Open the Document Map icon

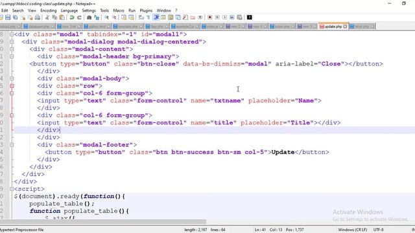point(171,17)
